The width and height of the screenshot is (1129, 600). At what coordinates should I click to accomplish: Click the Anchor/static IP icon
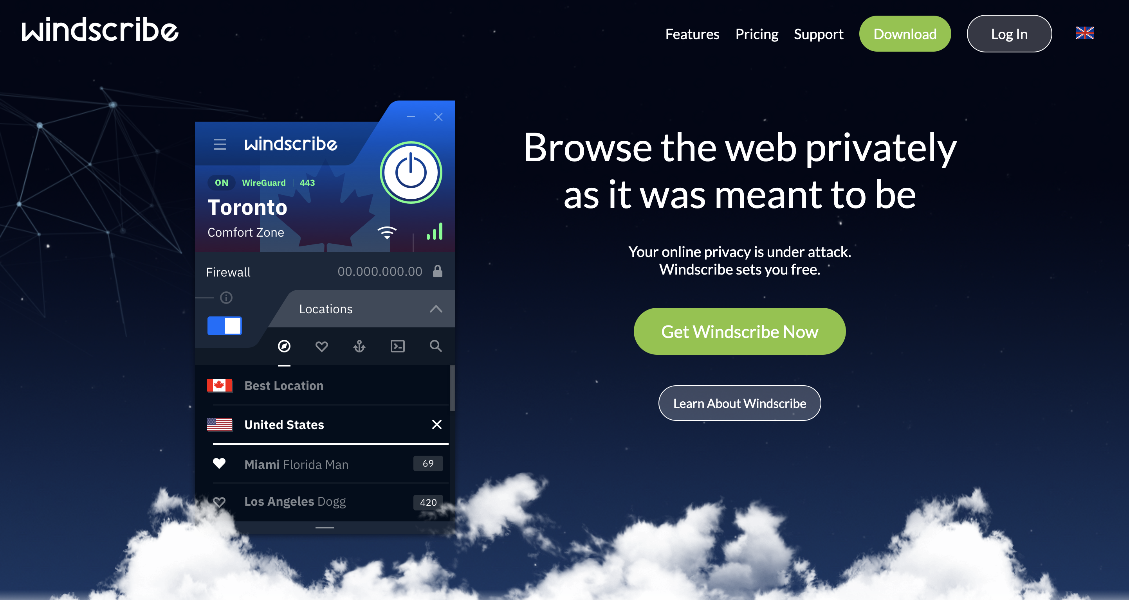(x=359, y=345)
